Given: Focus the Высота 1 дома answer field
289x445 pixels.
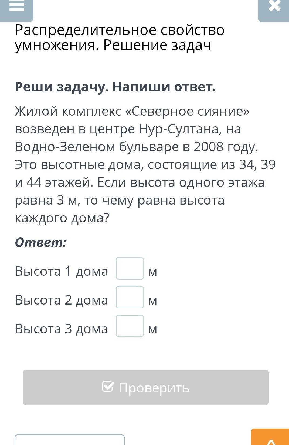Looking at the screenshot, I should pos(130,268).
